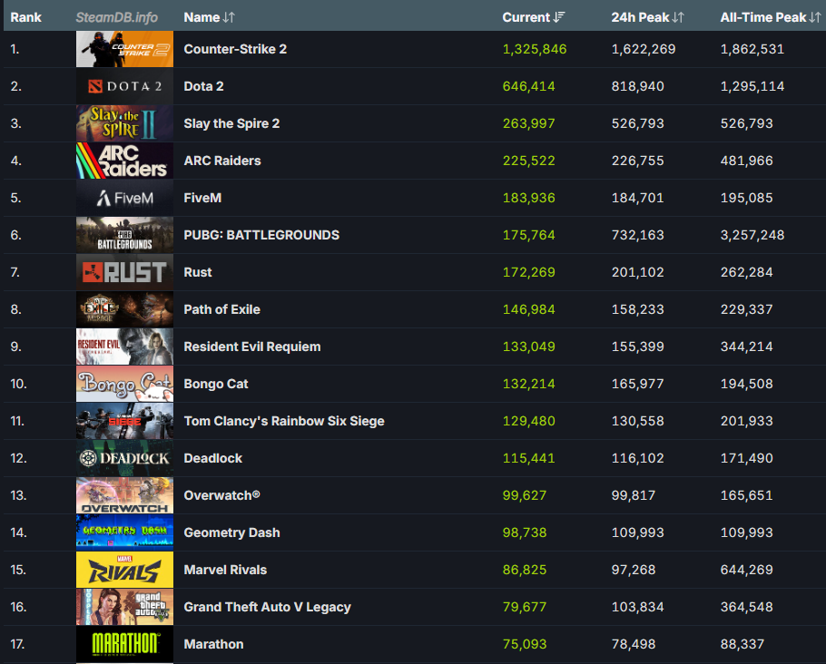
Task: Open Resident Evil Requiem thumbnail
Action: [x=124, y=347]
